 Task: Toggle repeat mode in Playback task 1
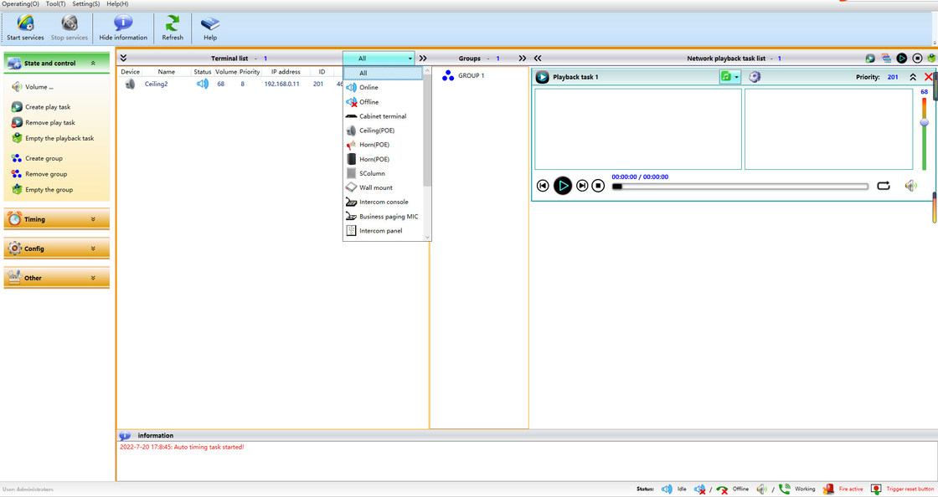pyautogui.click(x=884, y=186)
